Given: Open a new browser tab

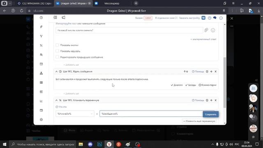Looking at the screenshot, I should (136, 3).
